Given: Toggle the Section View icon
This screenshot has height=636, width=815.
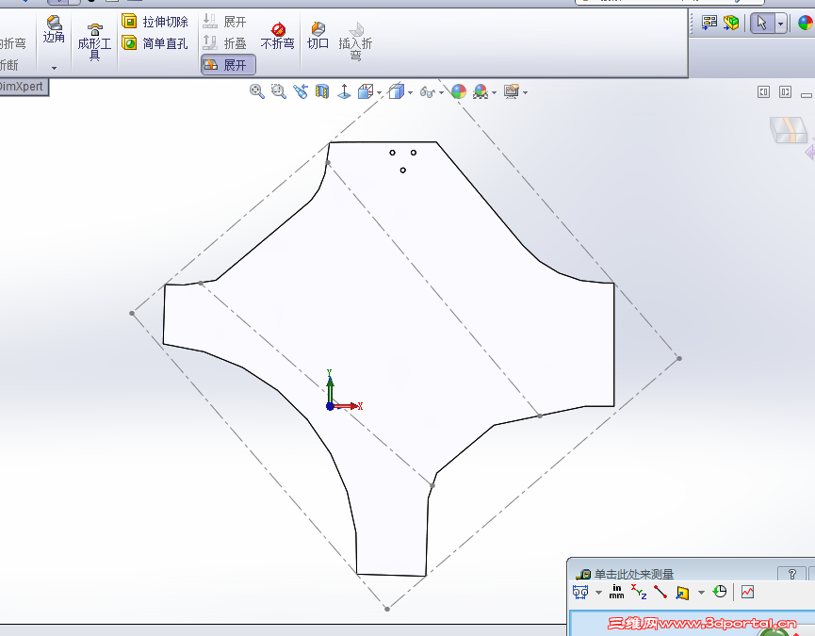Looking at the screenshot, I should pos(322,92).
